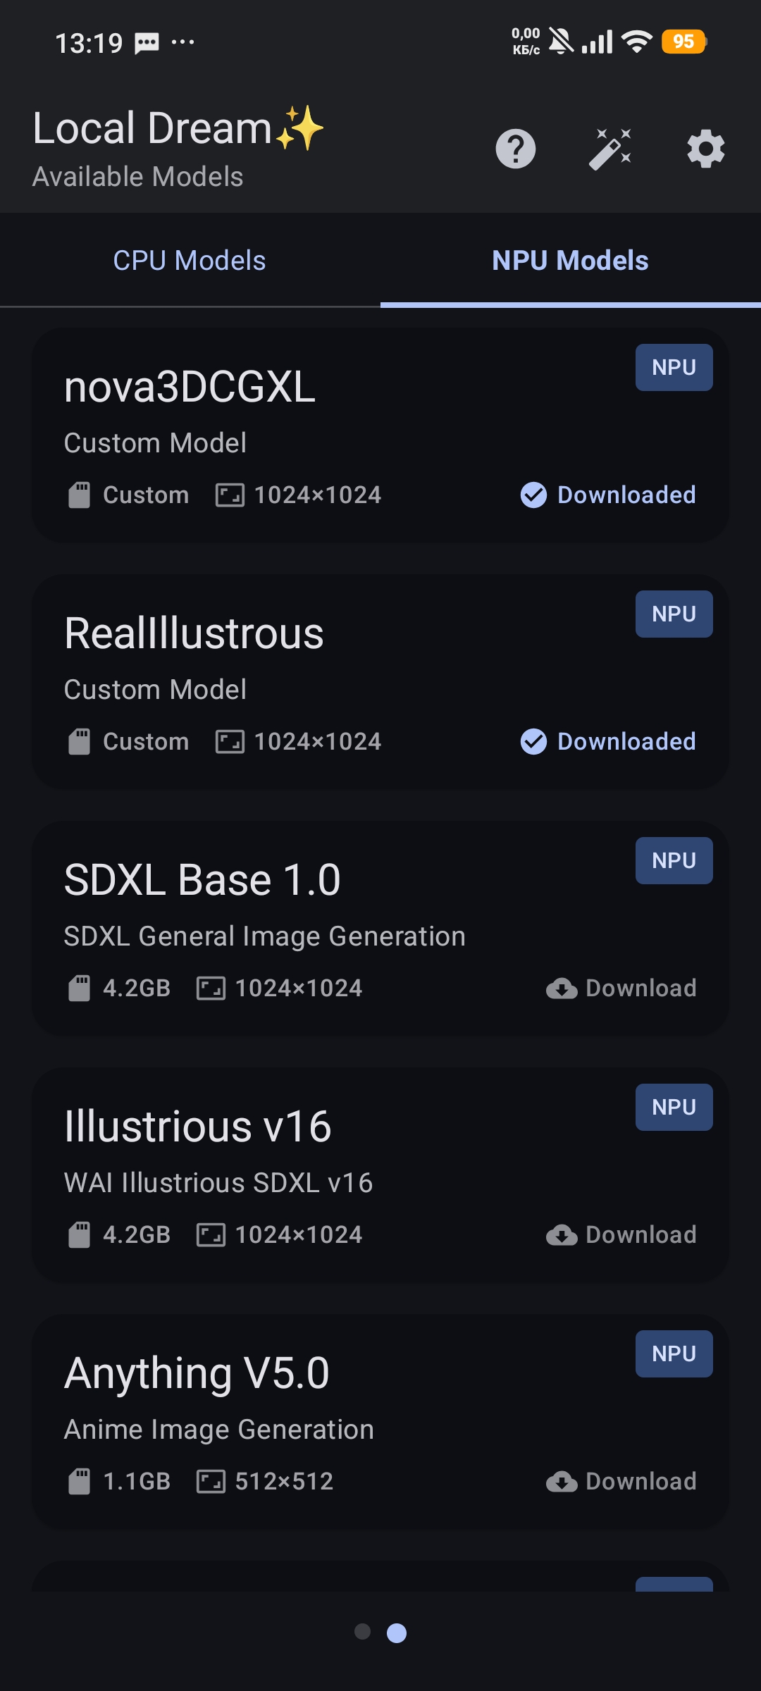Open the RealIllustrous model card

[x=380, y=682]
